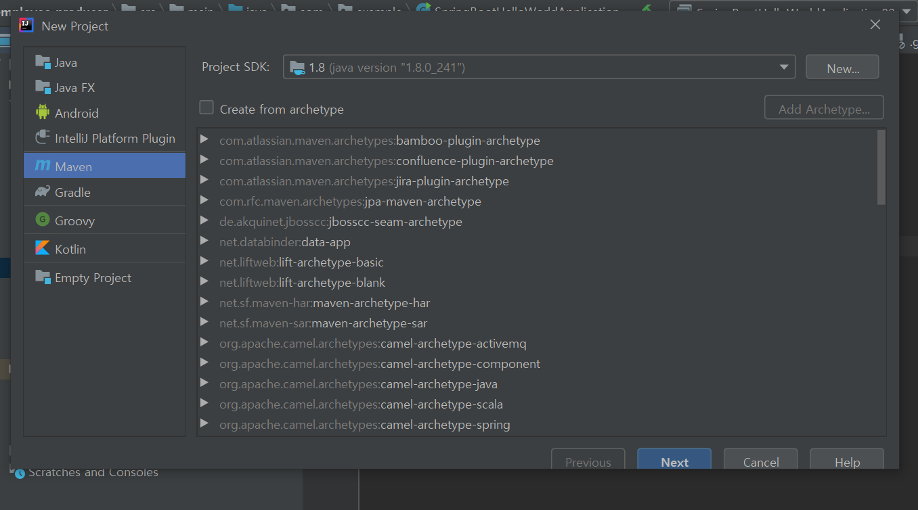Expand maven-archetype-sar entry
Screen dimensions: 918x510
204,323
